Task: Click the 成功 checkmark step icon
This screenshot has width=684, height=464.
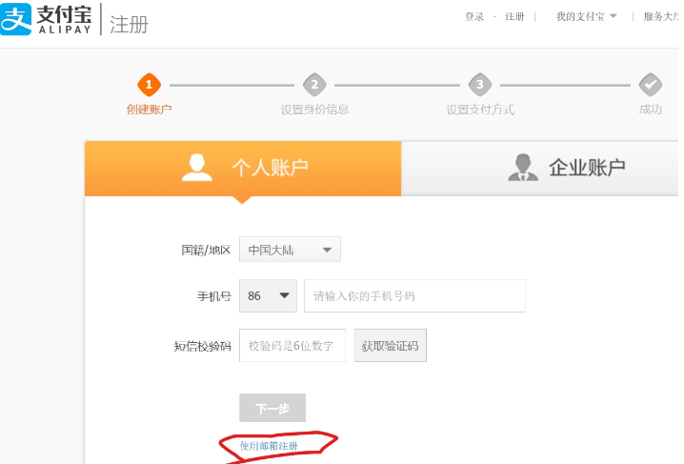Action: pyautogui.click(x=650, y=84)
